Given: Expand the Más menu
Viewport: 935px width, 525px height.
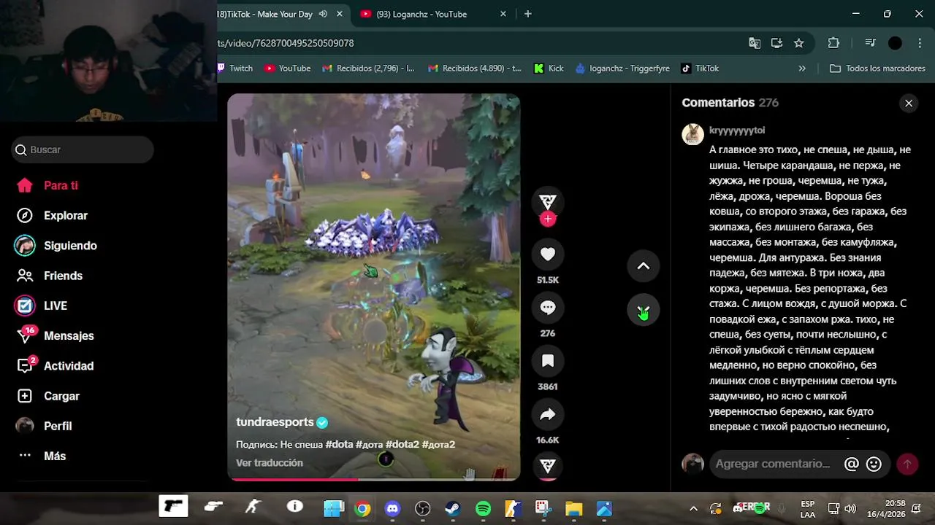Looking at the screenshot, I should (41, 456).
